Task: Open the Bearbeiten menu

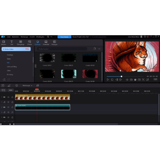Action: pos(16,37)
